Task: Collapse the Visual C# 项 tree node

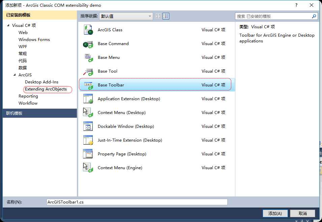Action: 8,25
